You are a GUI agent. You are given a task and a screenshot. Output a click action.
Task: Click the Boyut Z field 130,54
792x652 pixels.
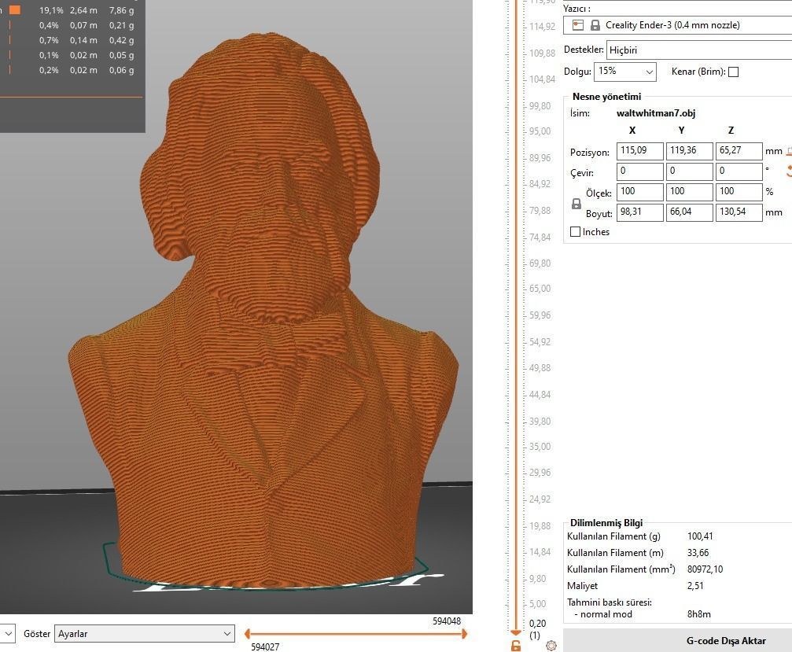739,212
